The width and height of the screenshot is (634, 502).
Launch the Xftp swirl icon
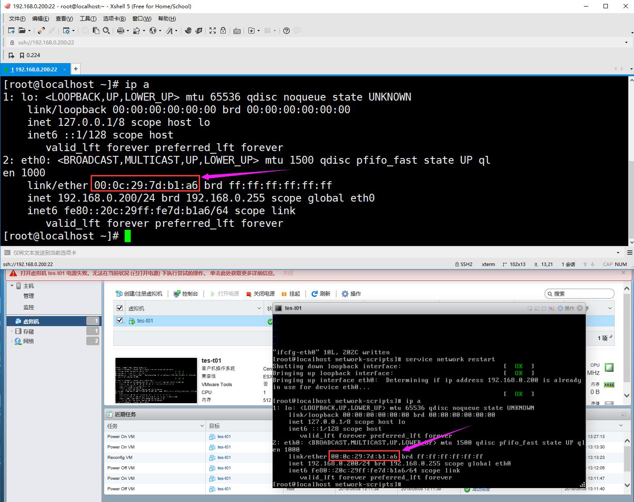click(x=188, y=30)
